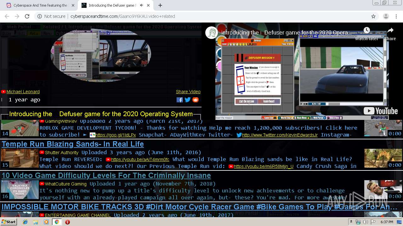Share the video on Twitter
The height and width of the screenshot is (226, 403).
[188, 100]
